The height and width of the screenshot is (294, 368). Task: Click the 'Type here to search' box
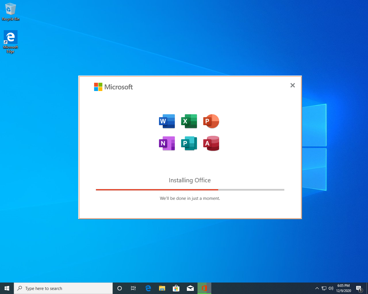(63, 288)
